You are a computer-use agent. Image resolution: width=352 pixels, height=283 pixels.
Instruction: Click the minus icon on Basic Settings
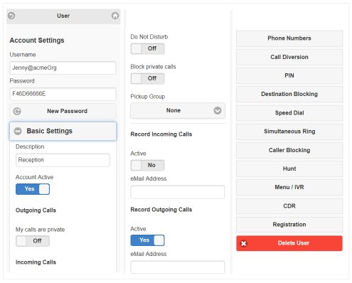[x=18, y=131]
